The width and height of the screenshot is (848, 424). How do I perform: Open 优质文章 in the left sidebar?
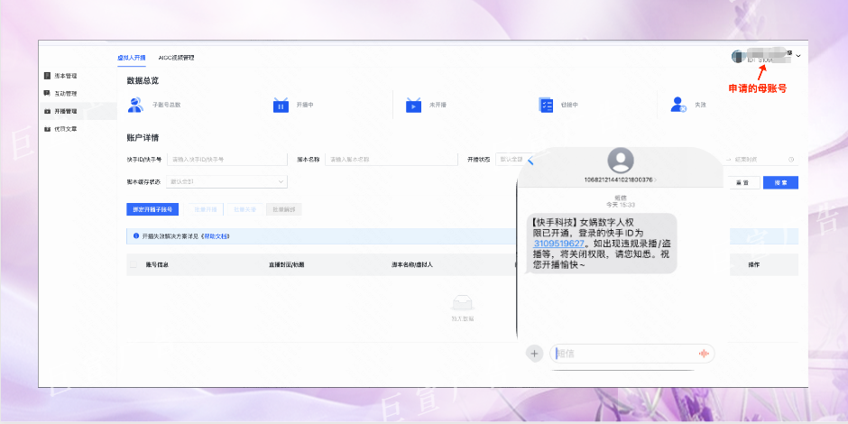click(66, 129)
